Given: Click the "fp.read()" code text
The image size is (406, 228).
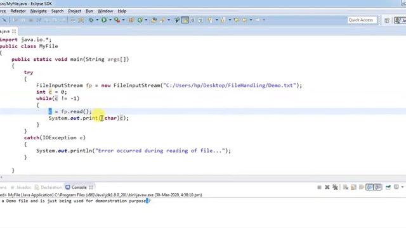Looking at the screenshot, I should (76, 111).
